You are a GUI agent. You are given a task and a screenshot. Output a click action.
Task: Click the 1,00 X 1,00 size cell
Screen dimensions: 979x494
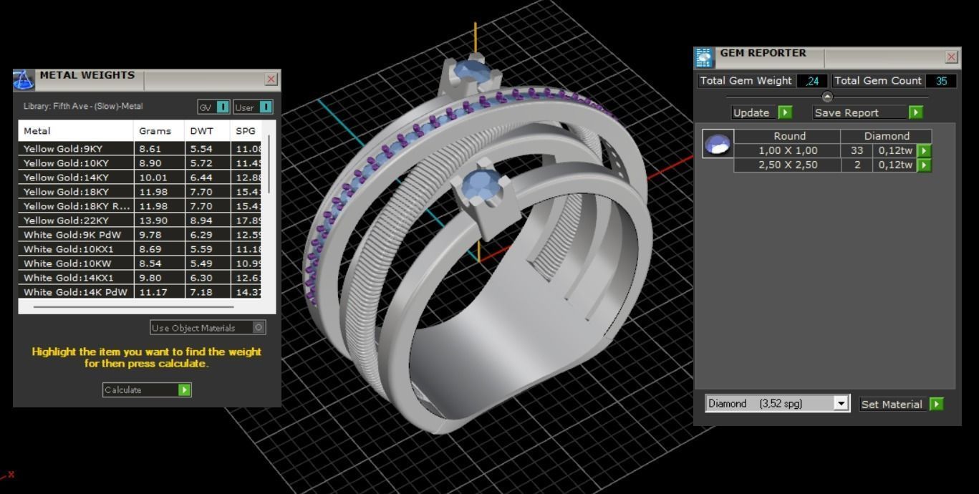[x=787, y=150]
